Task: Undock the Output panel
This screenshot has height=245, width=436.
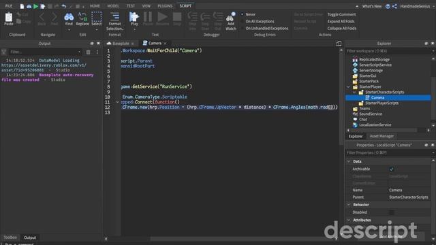Action: (92, 44)
